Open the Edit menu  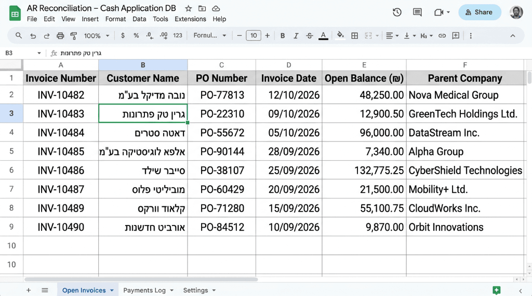[49, 19]
